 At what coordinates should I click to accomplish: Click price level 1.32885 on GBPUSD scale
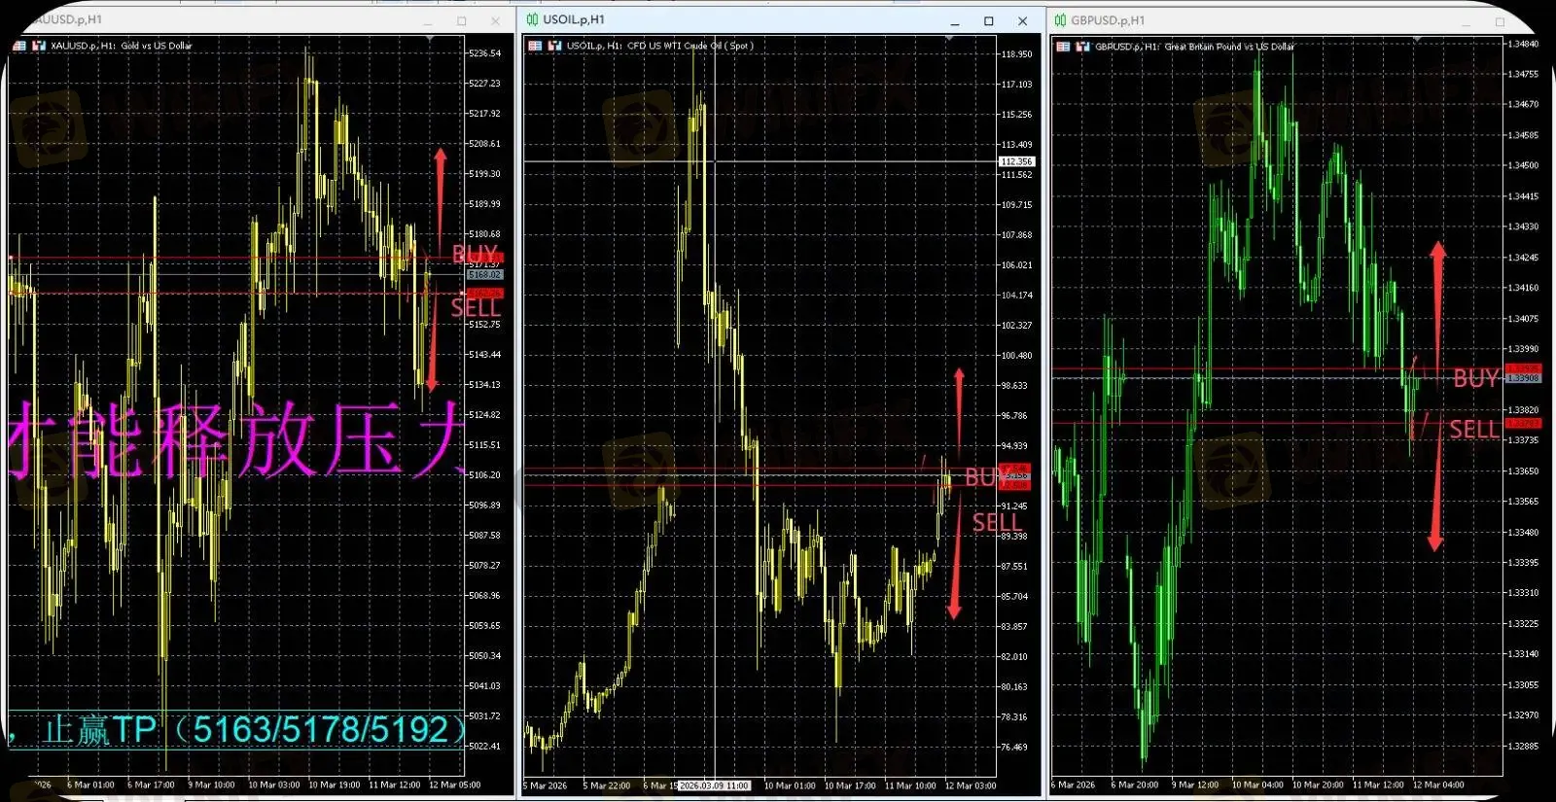pos(1523,747)
